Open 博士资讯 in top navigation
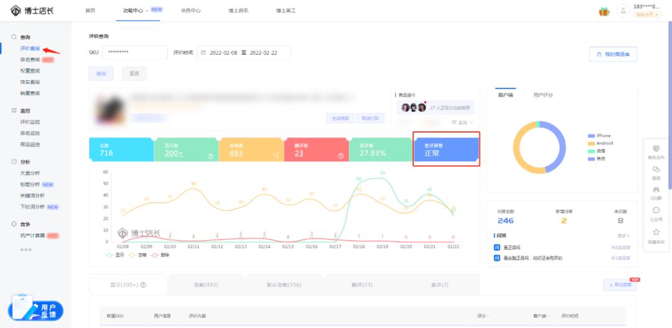This screenshot has width=672, height=328. coord(238,11)
